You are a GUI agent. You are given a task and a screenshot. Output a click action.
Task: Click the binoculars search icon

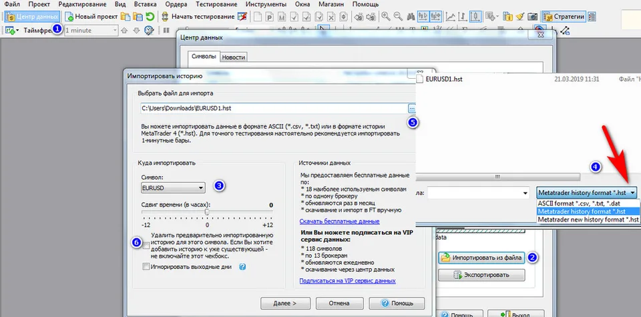[411, 17]
